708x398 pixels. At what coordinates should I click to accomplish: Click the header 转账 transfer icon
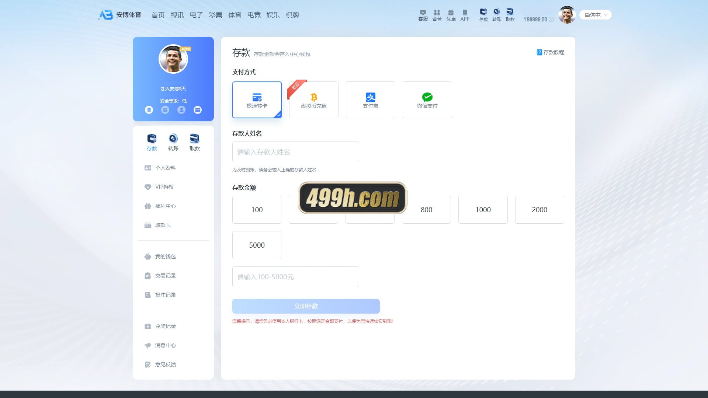497,15
